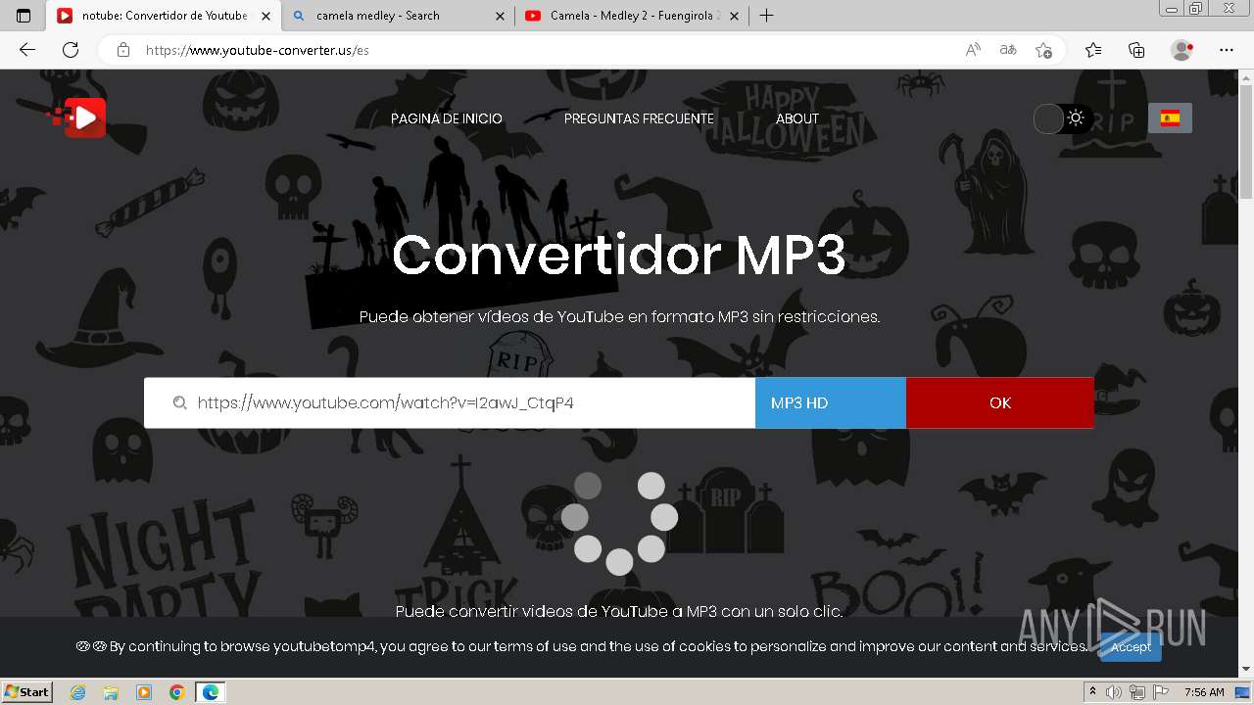Close the Camela - Medley 2 tab
The height and width of the screenshot is (705, 1254).
pos(735,16)
